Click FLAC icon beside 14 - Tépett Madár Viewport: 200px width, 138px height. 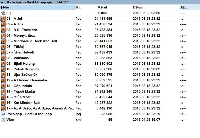3,91
